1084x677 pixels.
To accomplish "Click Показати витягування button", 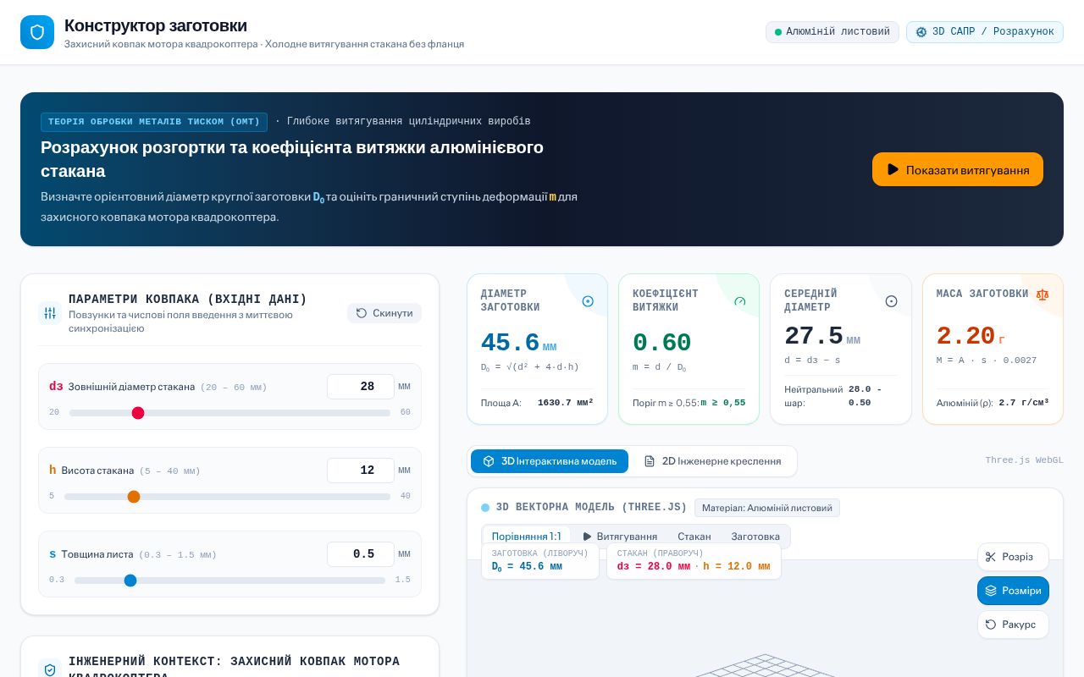I will (958, 169).
